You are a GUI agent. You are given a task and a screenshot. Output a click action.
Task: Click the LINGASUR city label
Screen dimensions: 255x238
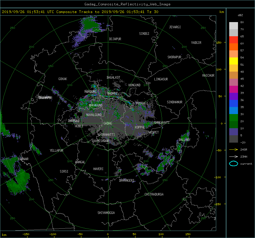[161, 79]
